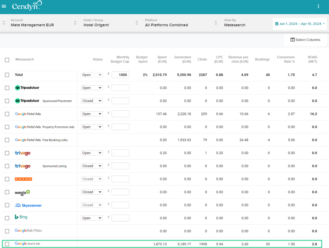Click the Select Columns button

(305, 40)
